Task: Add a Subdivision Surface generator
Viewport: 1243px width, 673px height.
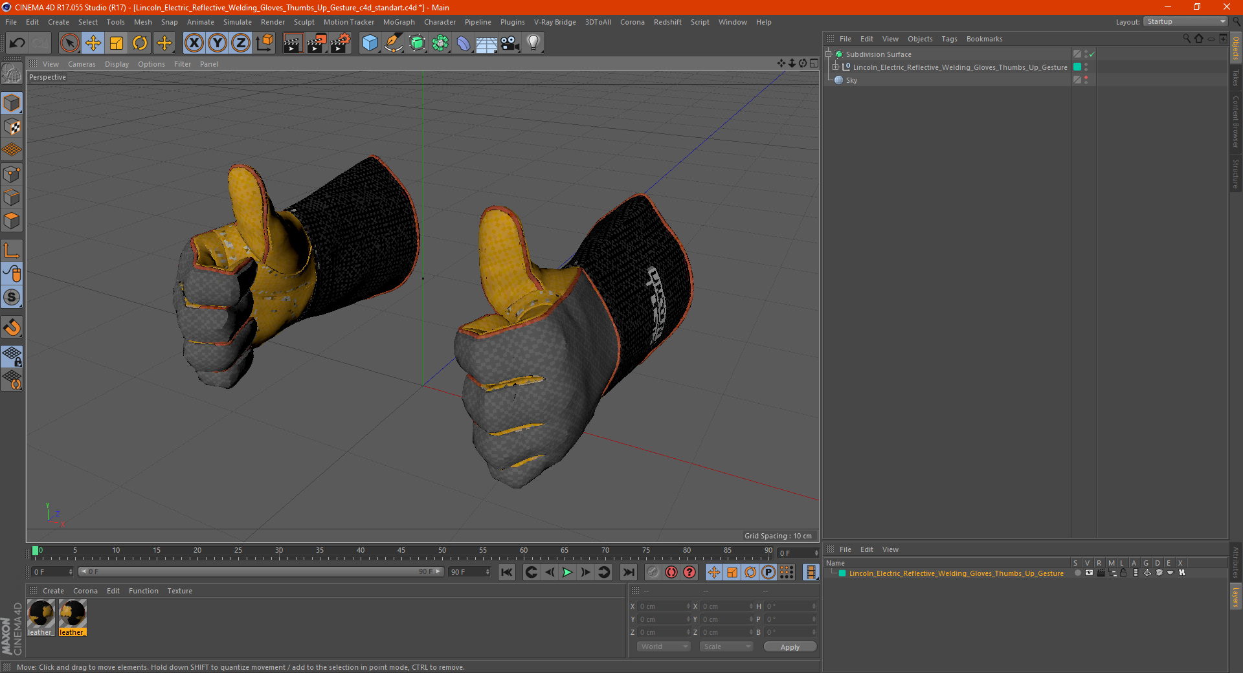Action: [x=417, y=43]
